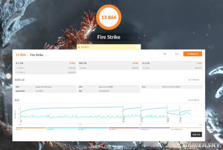The height and width of the screenshot is (150, 223).
Task: Click the Load (加载) result button
Action: (165, 54)
